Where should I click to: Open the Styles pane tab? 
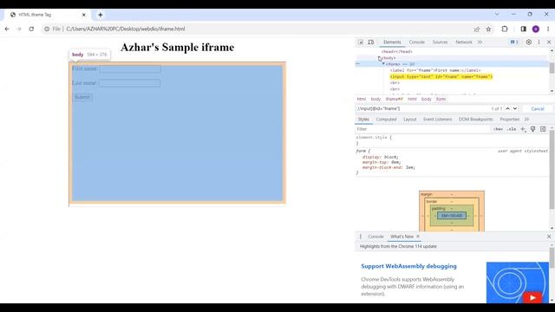coord(363,120)
